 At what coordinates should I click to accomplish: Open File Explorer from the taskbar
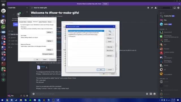click(x=21, y=100)
